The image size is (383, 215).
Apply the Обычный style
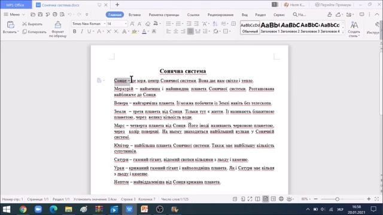coord(250,27)
